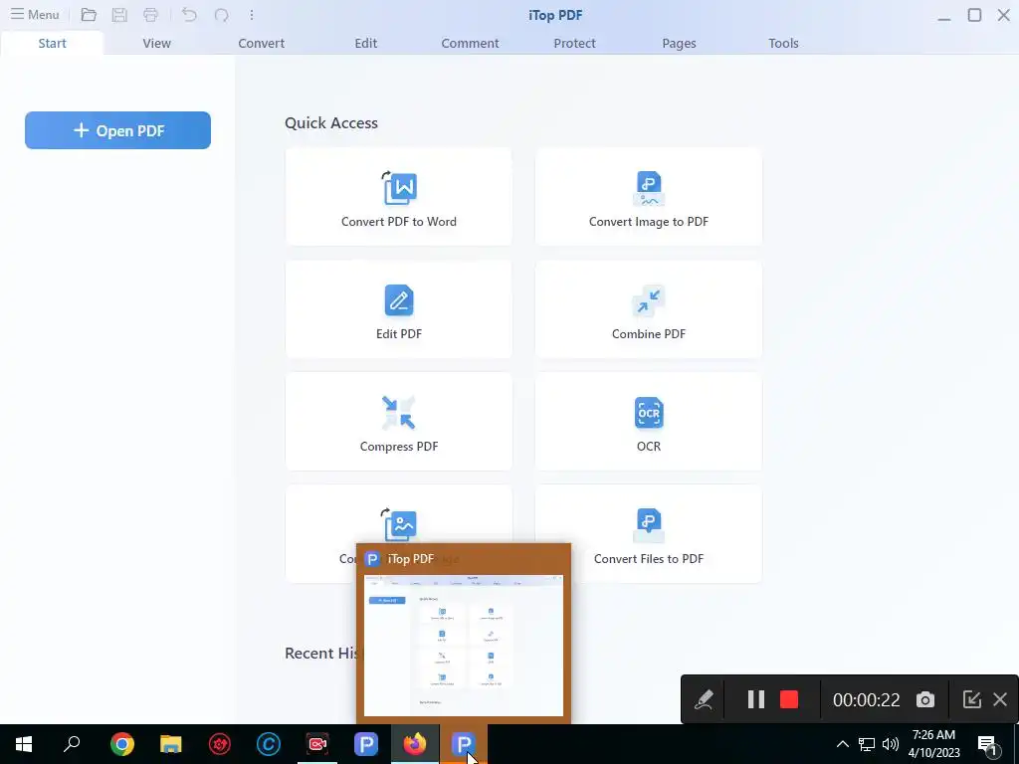This screenshot has height=764, width=1019.
Task: Open the blue C app in taskbar
Action: pos(269,744)
